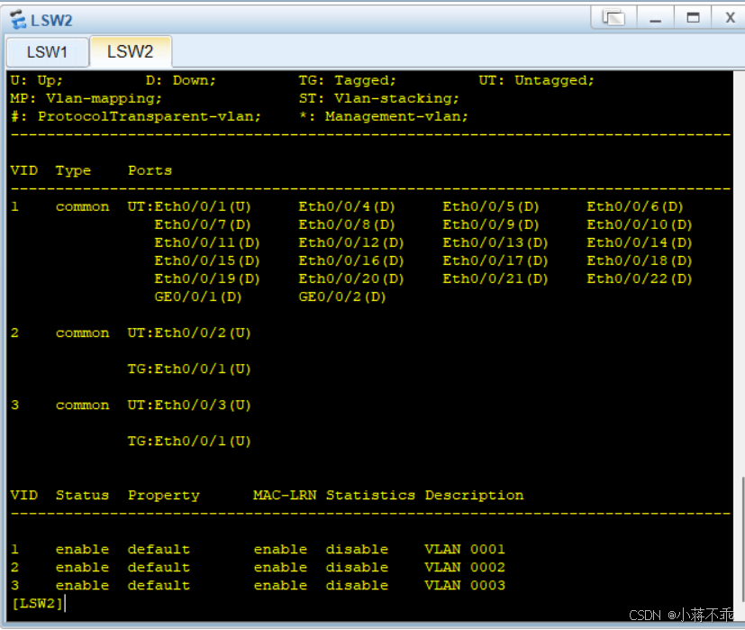The height and width of the screenshot is (630, 745).
Task: Click the 'MAC-LRN' column header
Action: click(x=285, y=495)
